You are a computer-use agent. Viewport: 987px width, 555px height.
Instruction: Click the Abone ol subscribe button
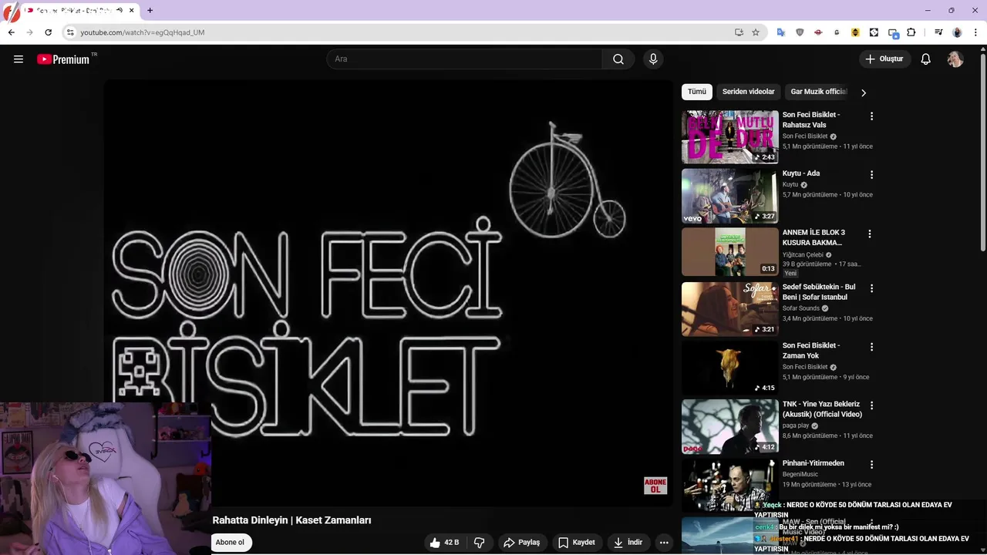[x=230, y=543]
